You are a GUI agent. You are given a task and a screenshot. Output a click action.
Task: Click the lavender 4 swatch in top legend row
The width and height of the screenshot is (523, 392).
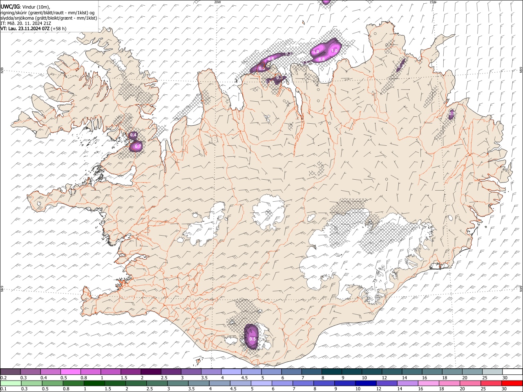pos(231,372)
